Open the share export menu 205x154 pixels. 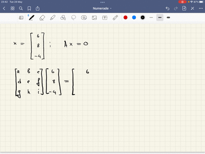pyautogui.click(x=38, y=9)
